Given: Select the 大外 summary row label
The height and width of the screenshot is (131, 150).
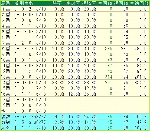Looking at the screenshot, I should 5,128.
